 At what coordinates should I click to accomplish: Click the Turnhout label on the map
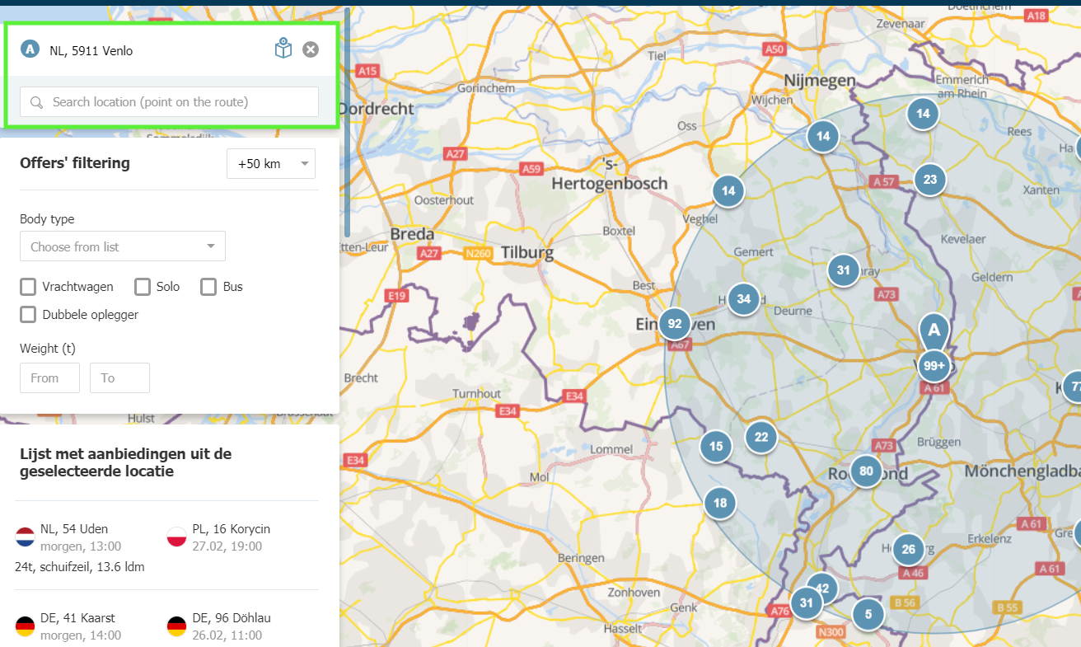[476, 394]
